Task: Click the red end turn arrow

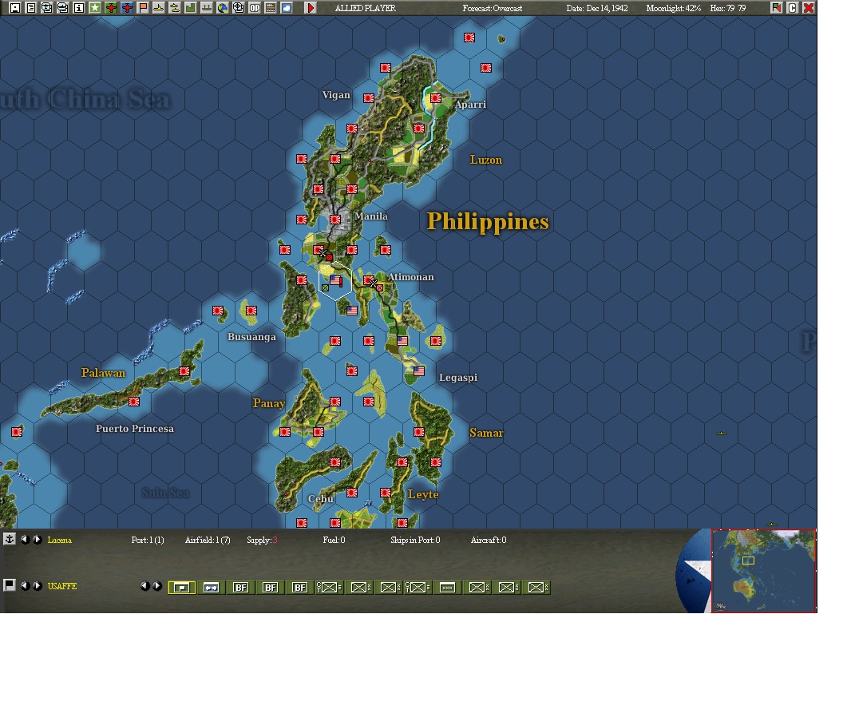Action: pyautogui.click(x=311, y=7)
